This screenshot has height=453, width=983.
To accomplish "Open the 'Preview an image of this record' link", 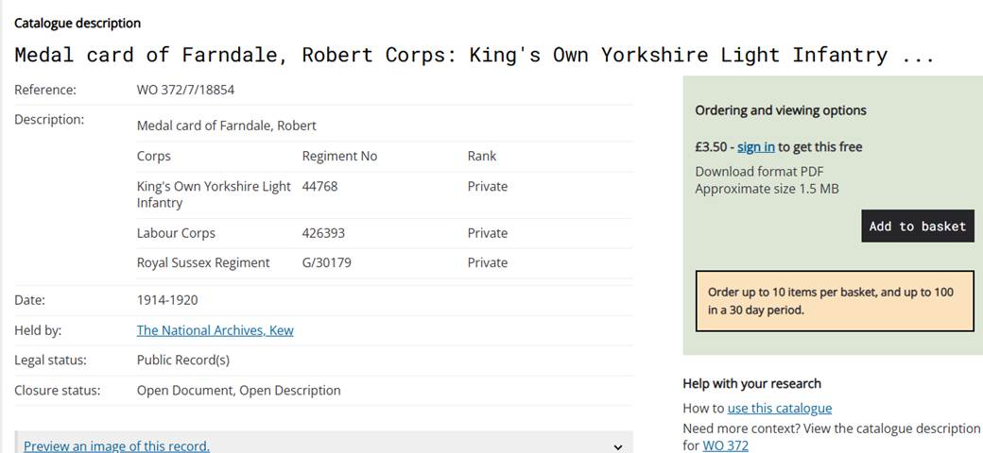I will pos(116,445).
